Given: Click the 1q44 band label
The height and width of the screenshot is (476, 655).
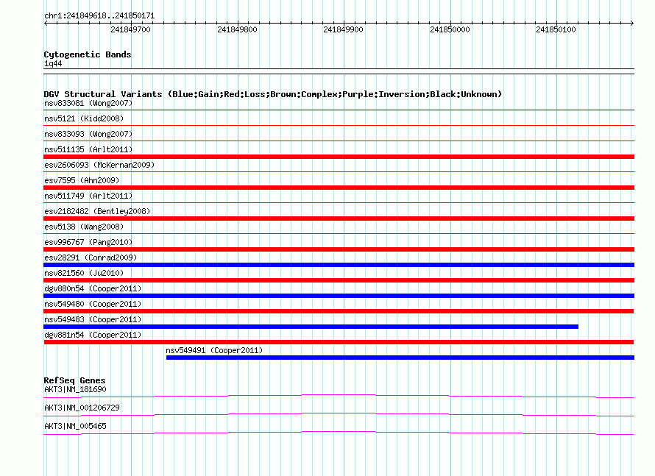Looking at the screenshot, I should pos(53,63).
